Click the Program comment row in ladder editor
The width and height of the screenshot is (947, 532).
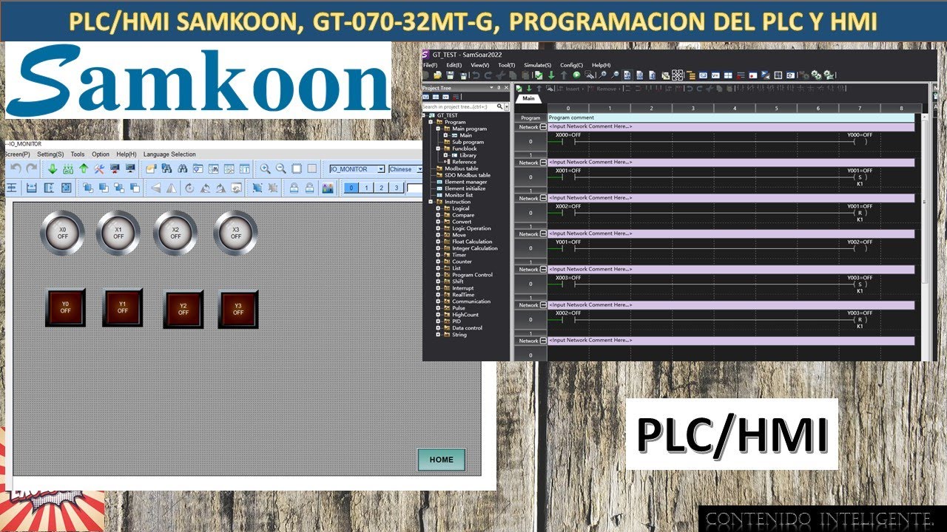[731, 117]
